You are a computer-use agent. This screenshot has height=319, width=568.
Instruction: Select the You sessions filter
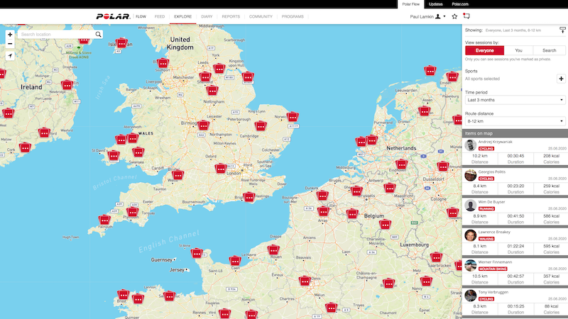518,50
